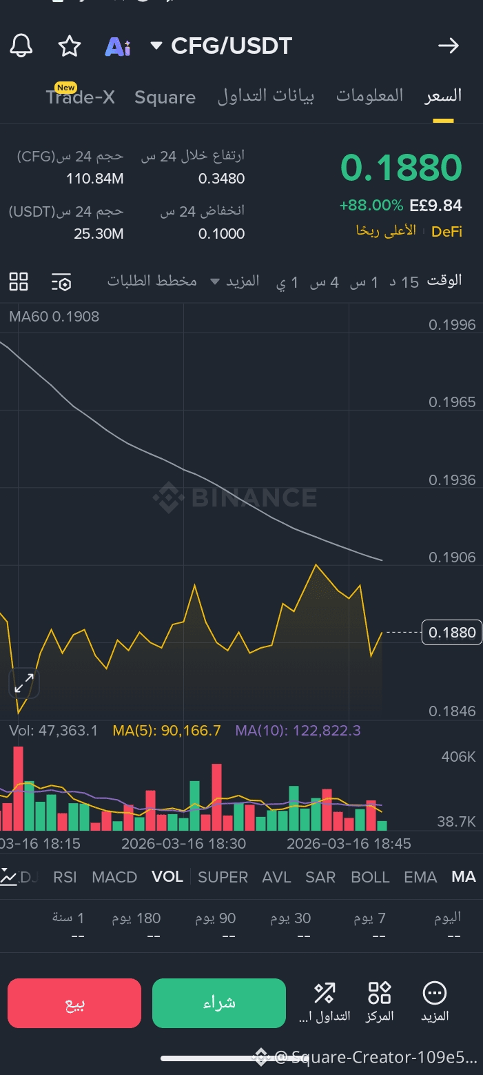Tap the DeFi tag

coord(446,231)
